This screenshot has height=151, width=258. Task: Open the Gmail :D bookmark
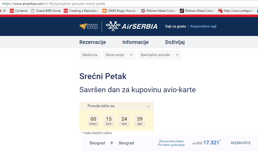pyautogui.click(x=3, y=11)
